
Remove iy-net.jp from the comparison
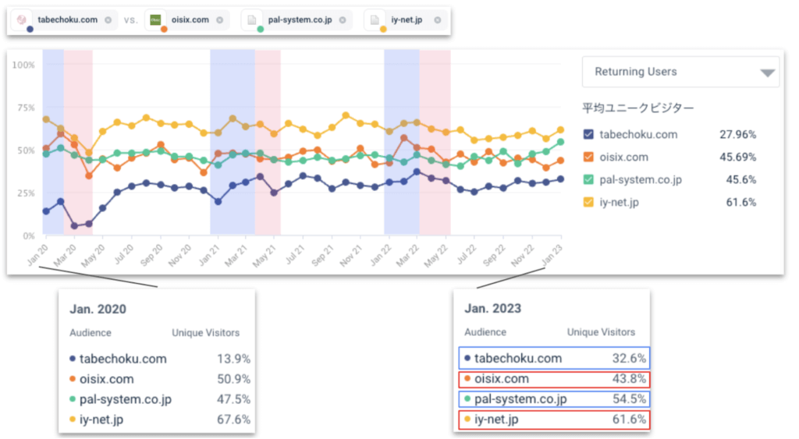click(437, 19)
